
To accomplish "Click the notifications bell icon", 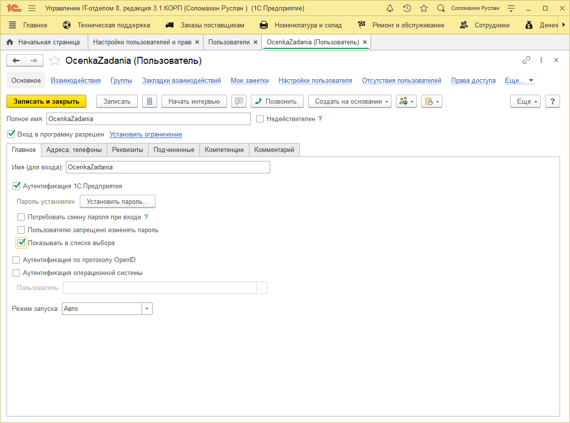I will [390, 8].
